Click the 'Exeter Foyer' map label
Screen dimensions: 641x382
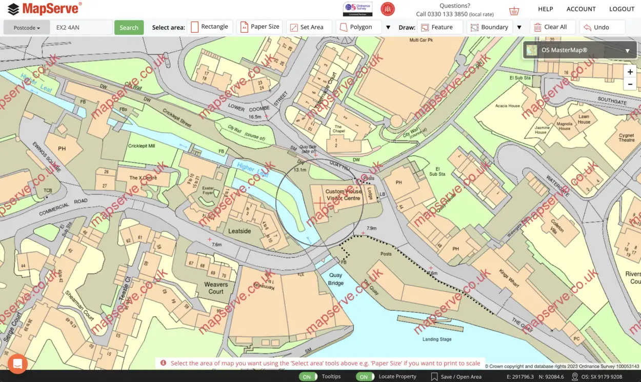coord(208,190)
